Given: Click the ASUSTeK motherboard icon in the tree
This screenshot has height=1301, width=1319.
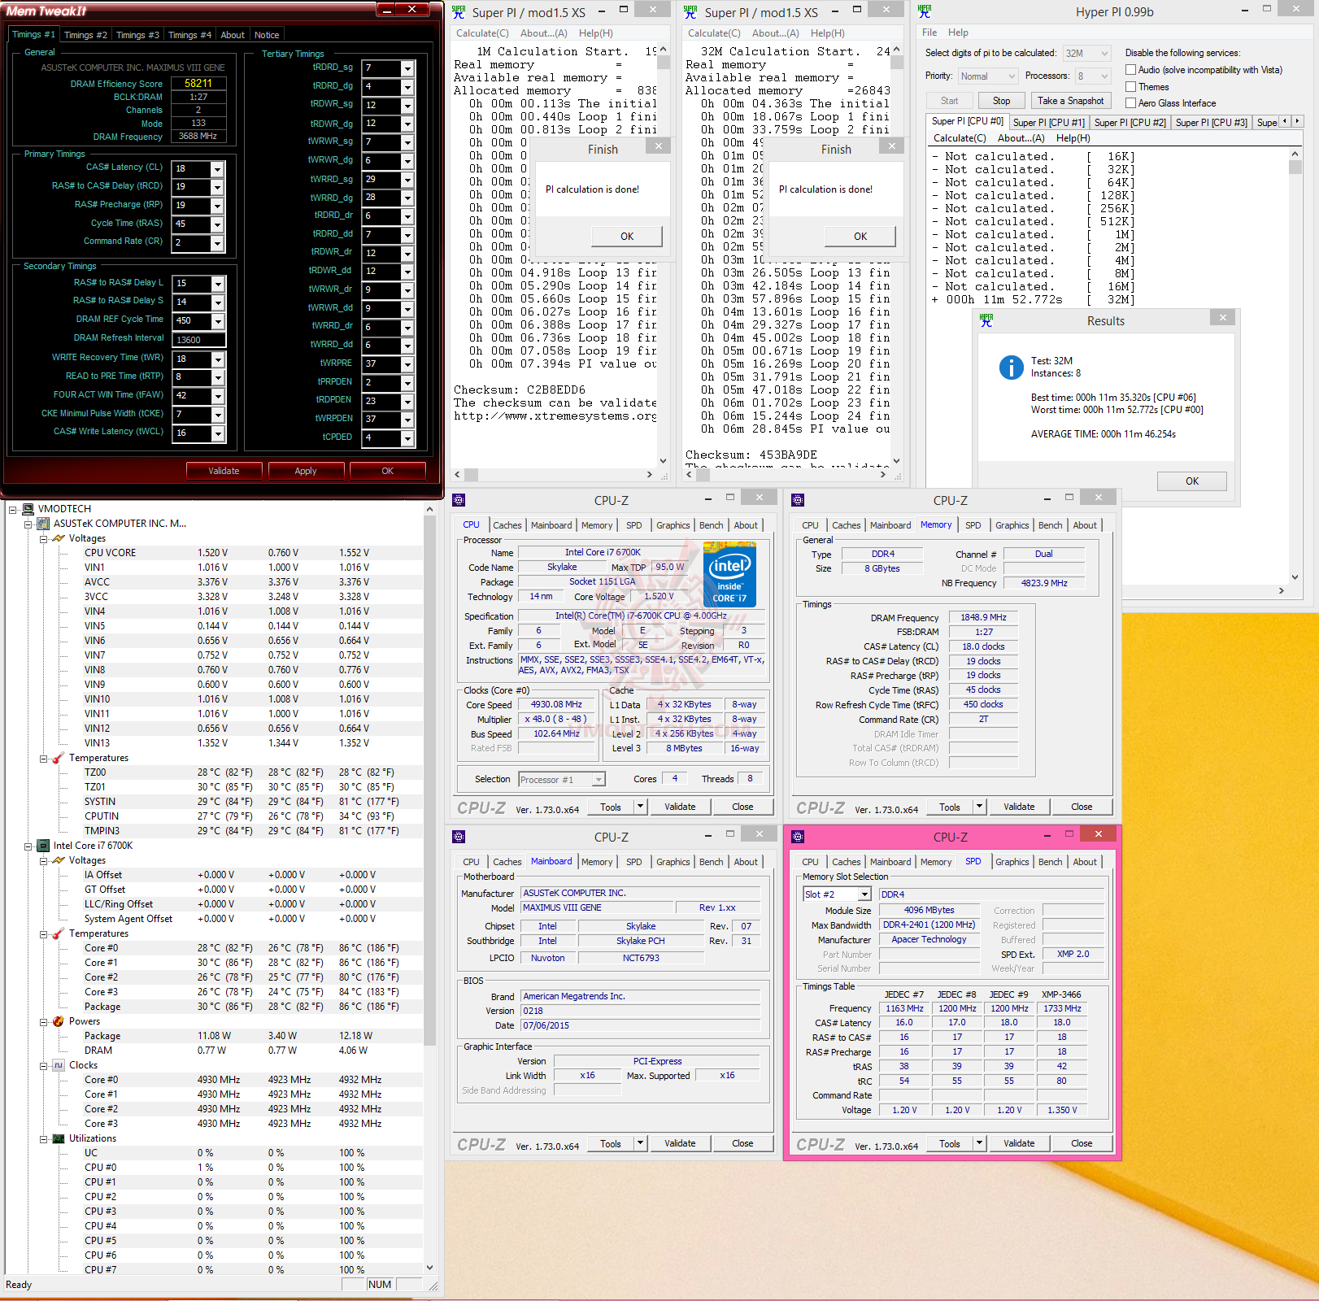Looking at the screenshot, I should (44, 524).
